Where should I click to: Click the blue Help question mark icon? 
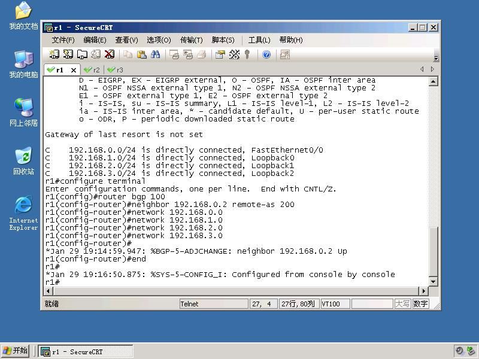[266, 54]
